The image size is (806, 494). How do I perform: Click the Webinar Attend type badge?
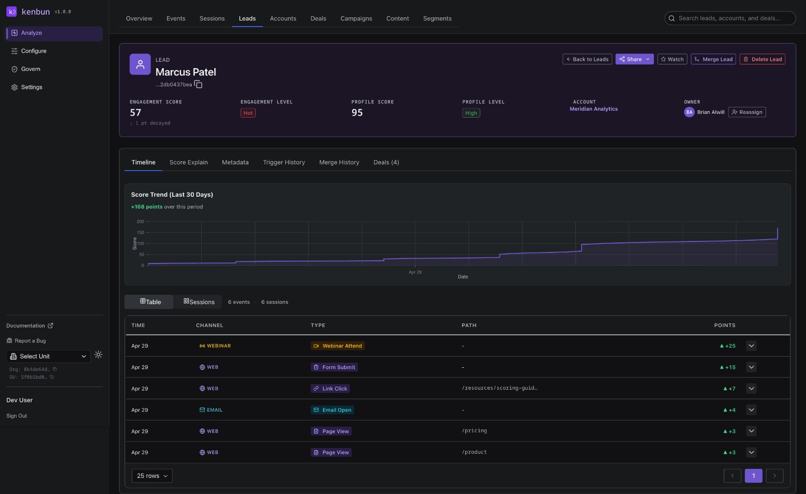coord(338,346)
